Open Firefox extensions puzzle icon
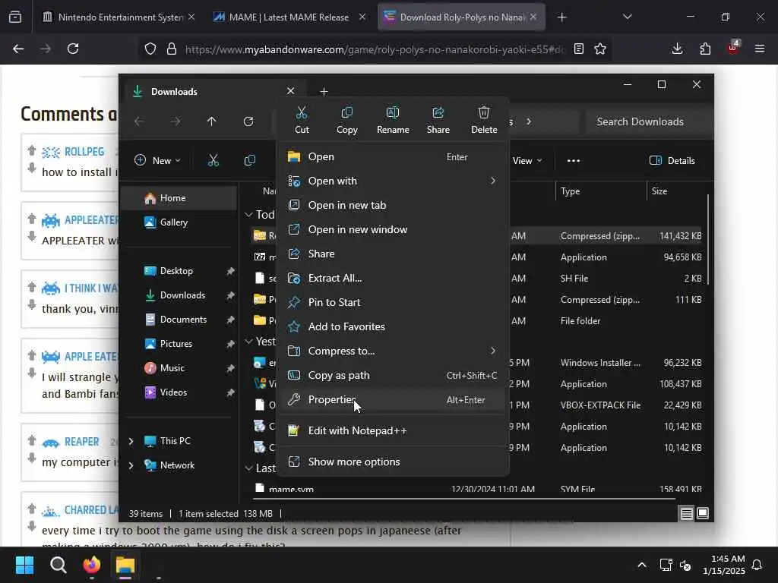This screenshot has height=583, width=778. [x=705, y=49]
